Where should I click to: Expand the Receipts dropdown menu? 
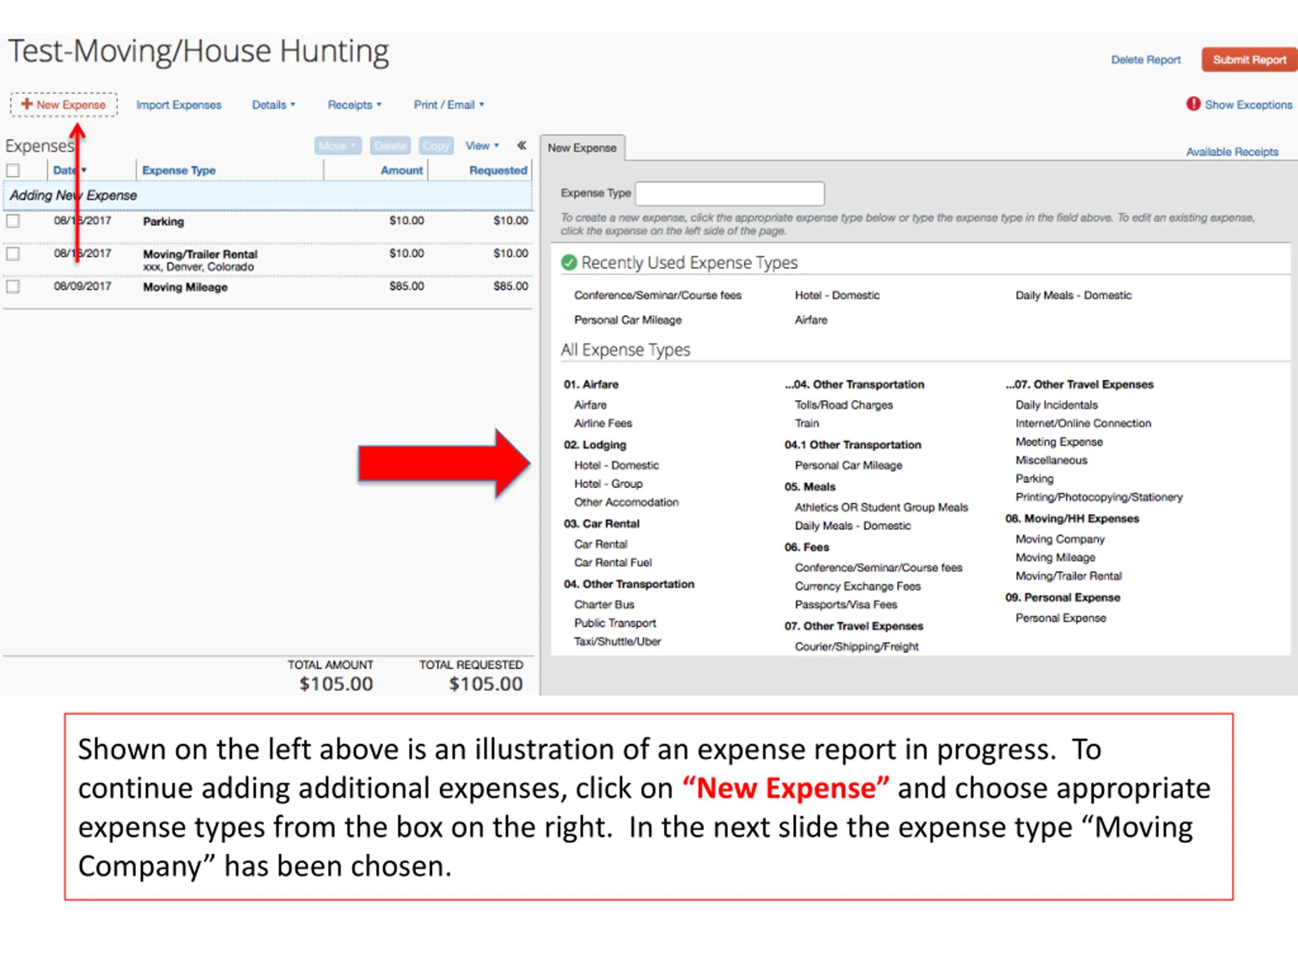tap(354, 105)
